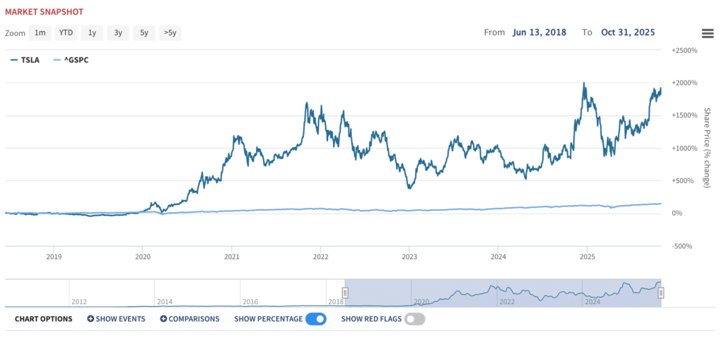Viewport: 724px width, 338px height.
Task: Open the Comparisons option
Action: [194, 319]
